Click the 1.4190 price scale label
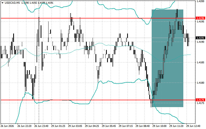Image resolution: width=206 pixels, height=129 pixels. (200, 42)
